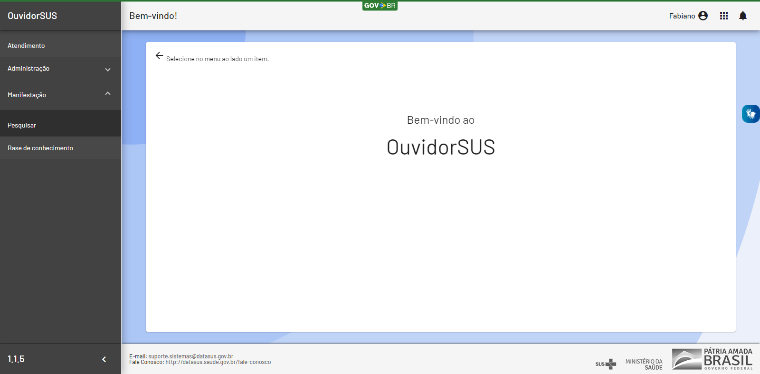
Task: Expand the Administração menu chevron
Action: pyautogui.click(x=108, y=69)
